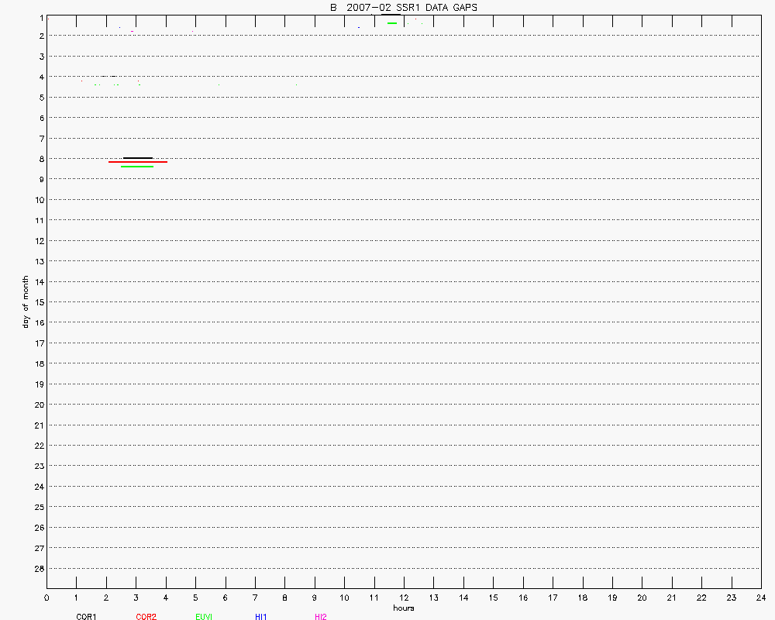This screenshot has width=775, height=620.
Task: Select the COR1 legend label
Action: pos(86,617)
